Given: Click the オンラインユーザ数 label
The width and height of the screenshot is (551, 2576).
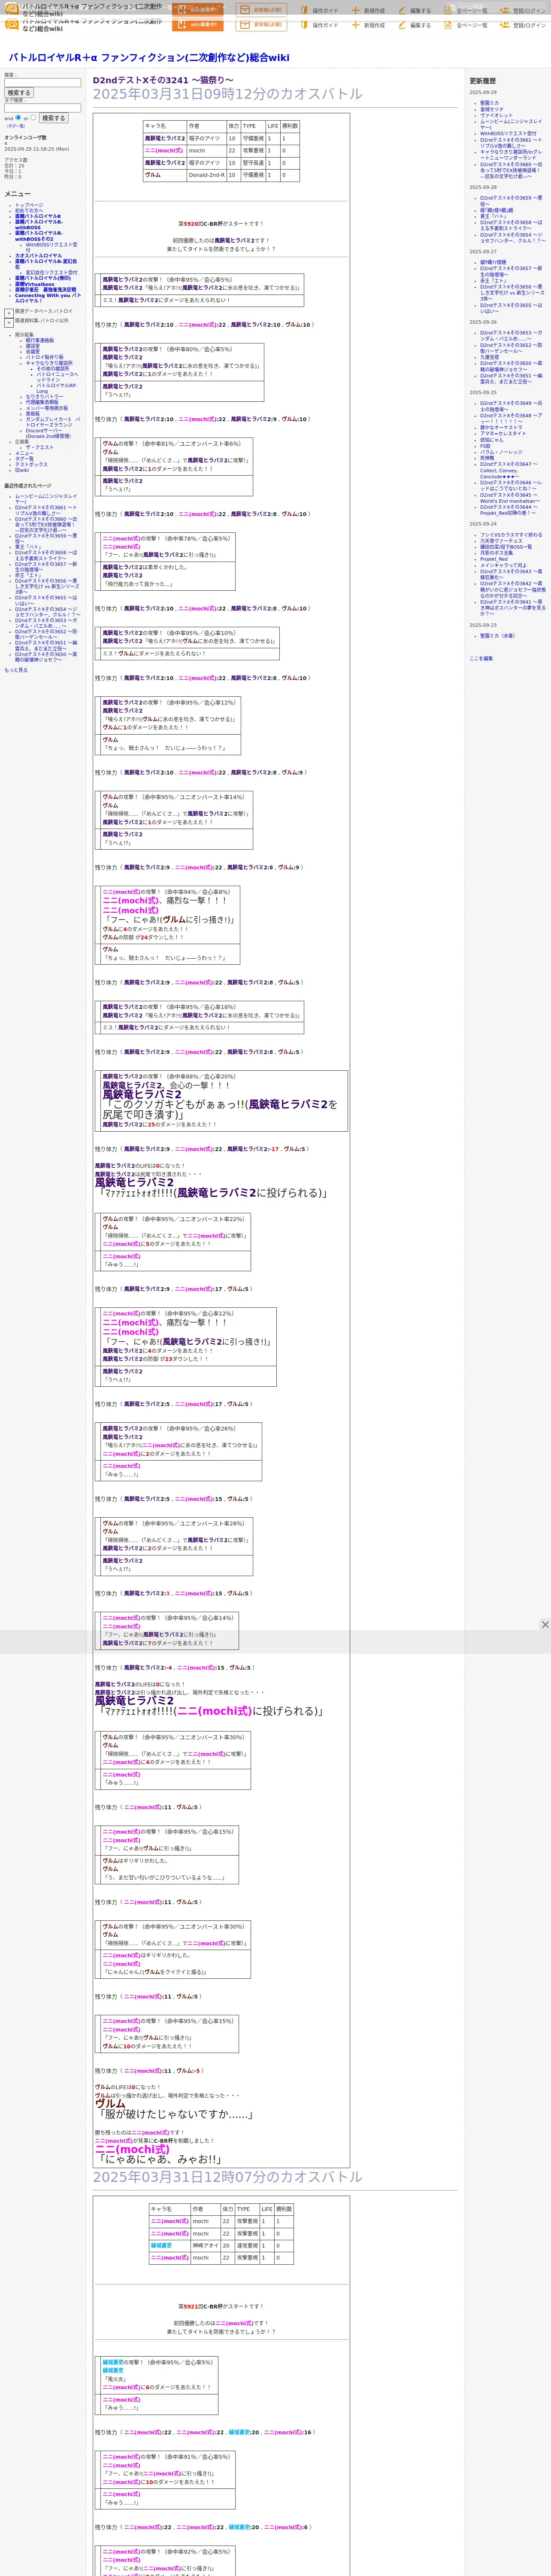Looking at the screenshot, I should click(x=25, y=138).
